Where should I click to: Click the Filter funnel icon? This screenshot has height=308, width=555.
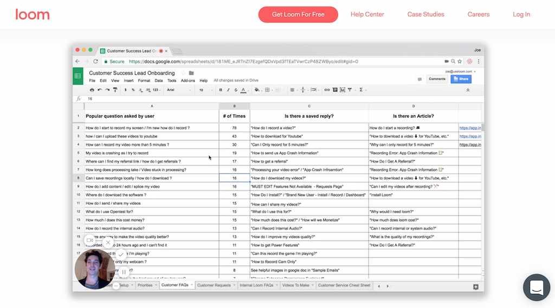pyautogui.click(x=350, y=90)
